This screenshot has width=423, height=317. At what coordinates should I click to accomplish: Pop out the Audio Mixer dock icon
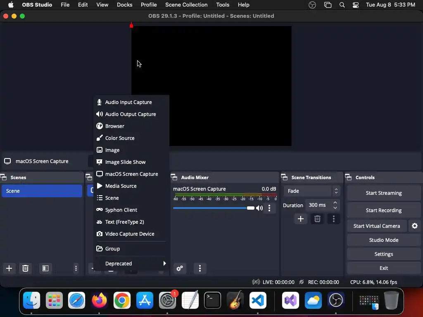[174, 177]
